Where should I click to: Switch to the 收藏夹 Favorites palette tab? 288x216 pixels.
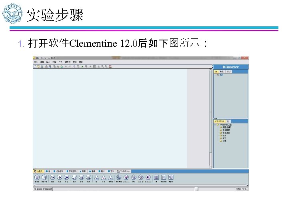pos(38,171)
